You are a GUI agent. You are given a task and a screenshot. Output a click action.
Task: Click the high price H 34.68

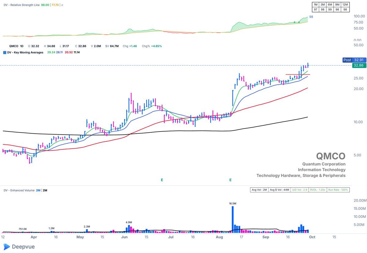[x=50, y=46]
